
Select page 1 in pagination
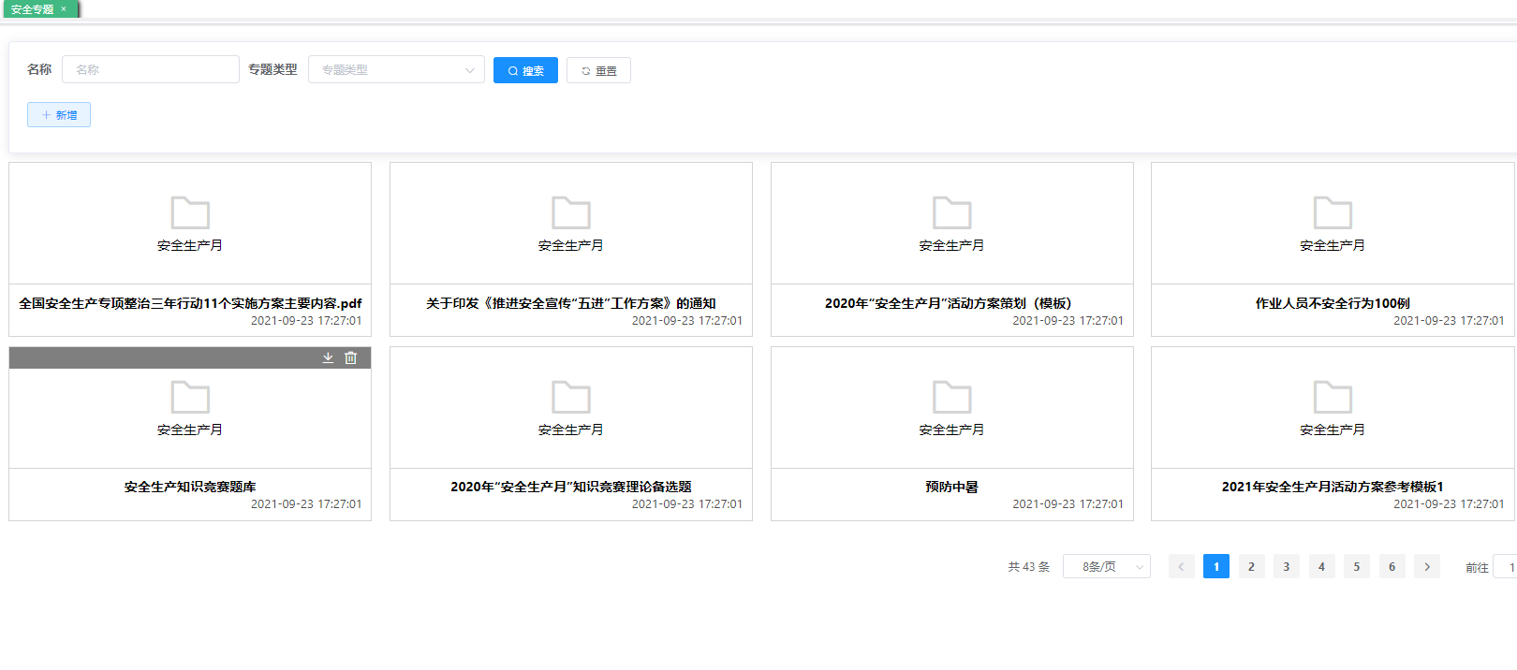(1216, 566)
